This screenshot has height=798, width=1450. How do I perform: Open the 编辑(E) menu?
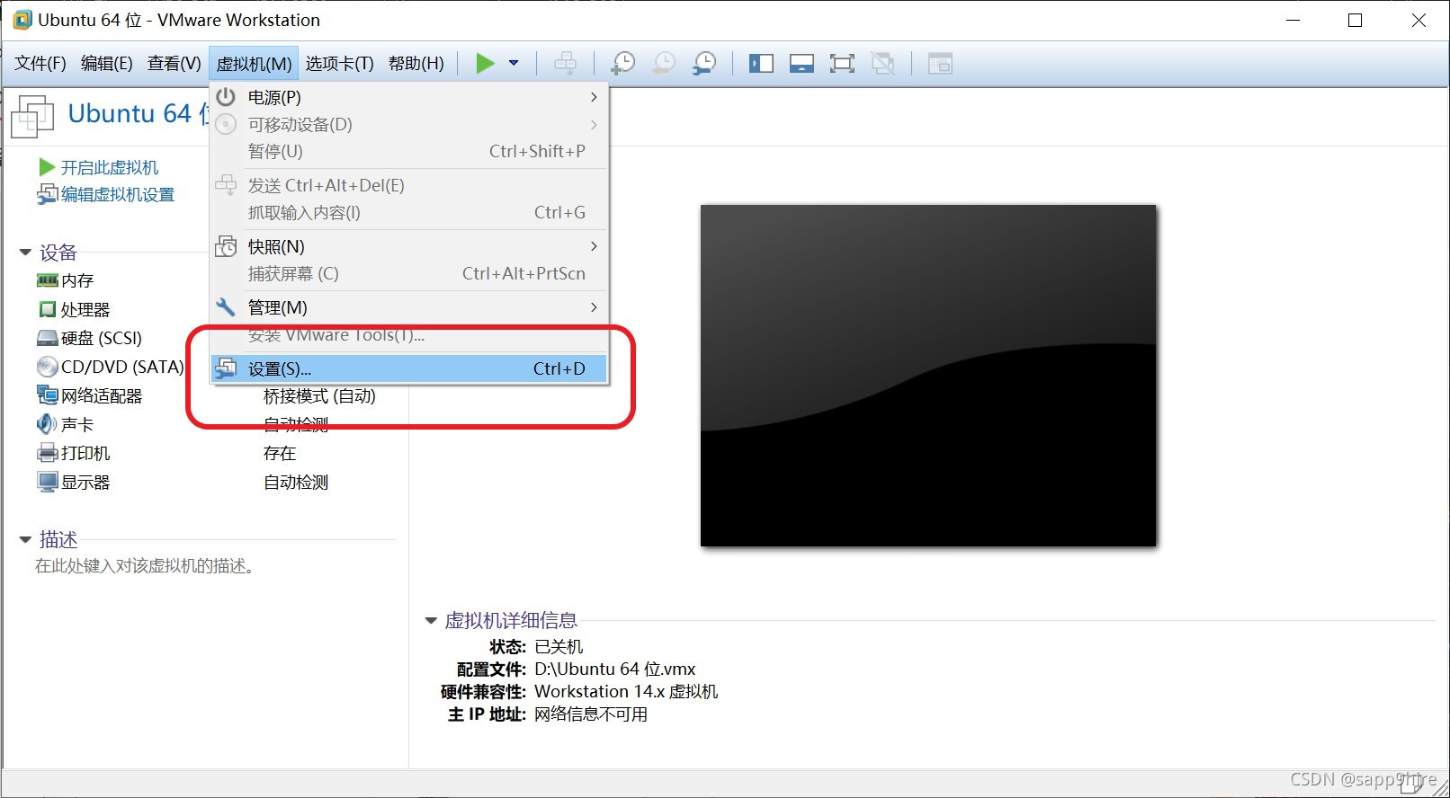(106, 63)
